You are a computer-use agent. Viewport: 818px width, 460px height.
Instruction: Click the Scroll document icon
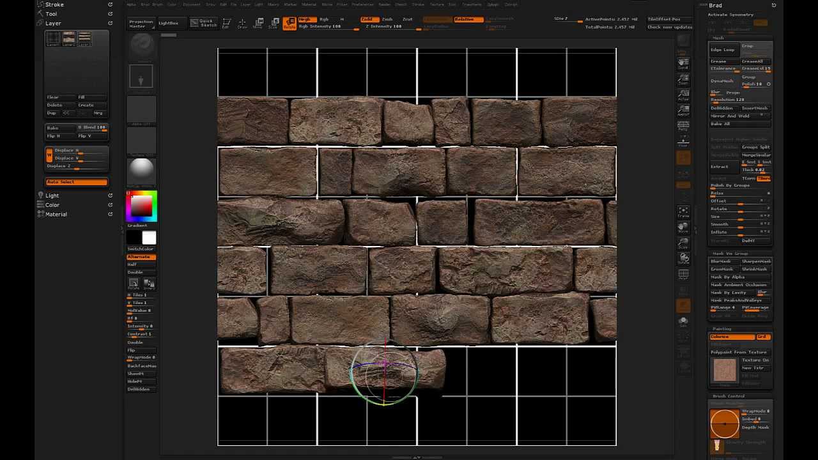coord(683,65)
